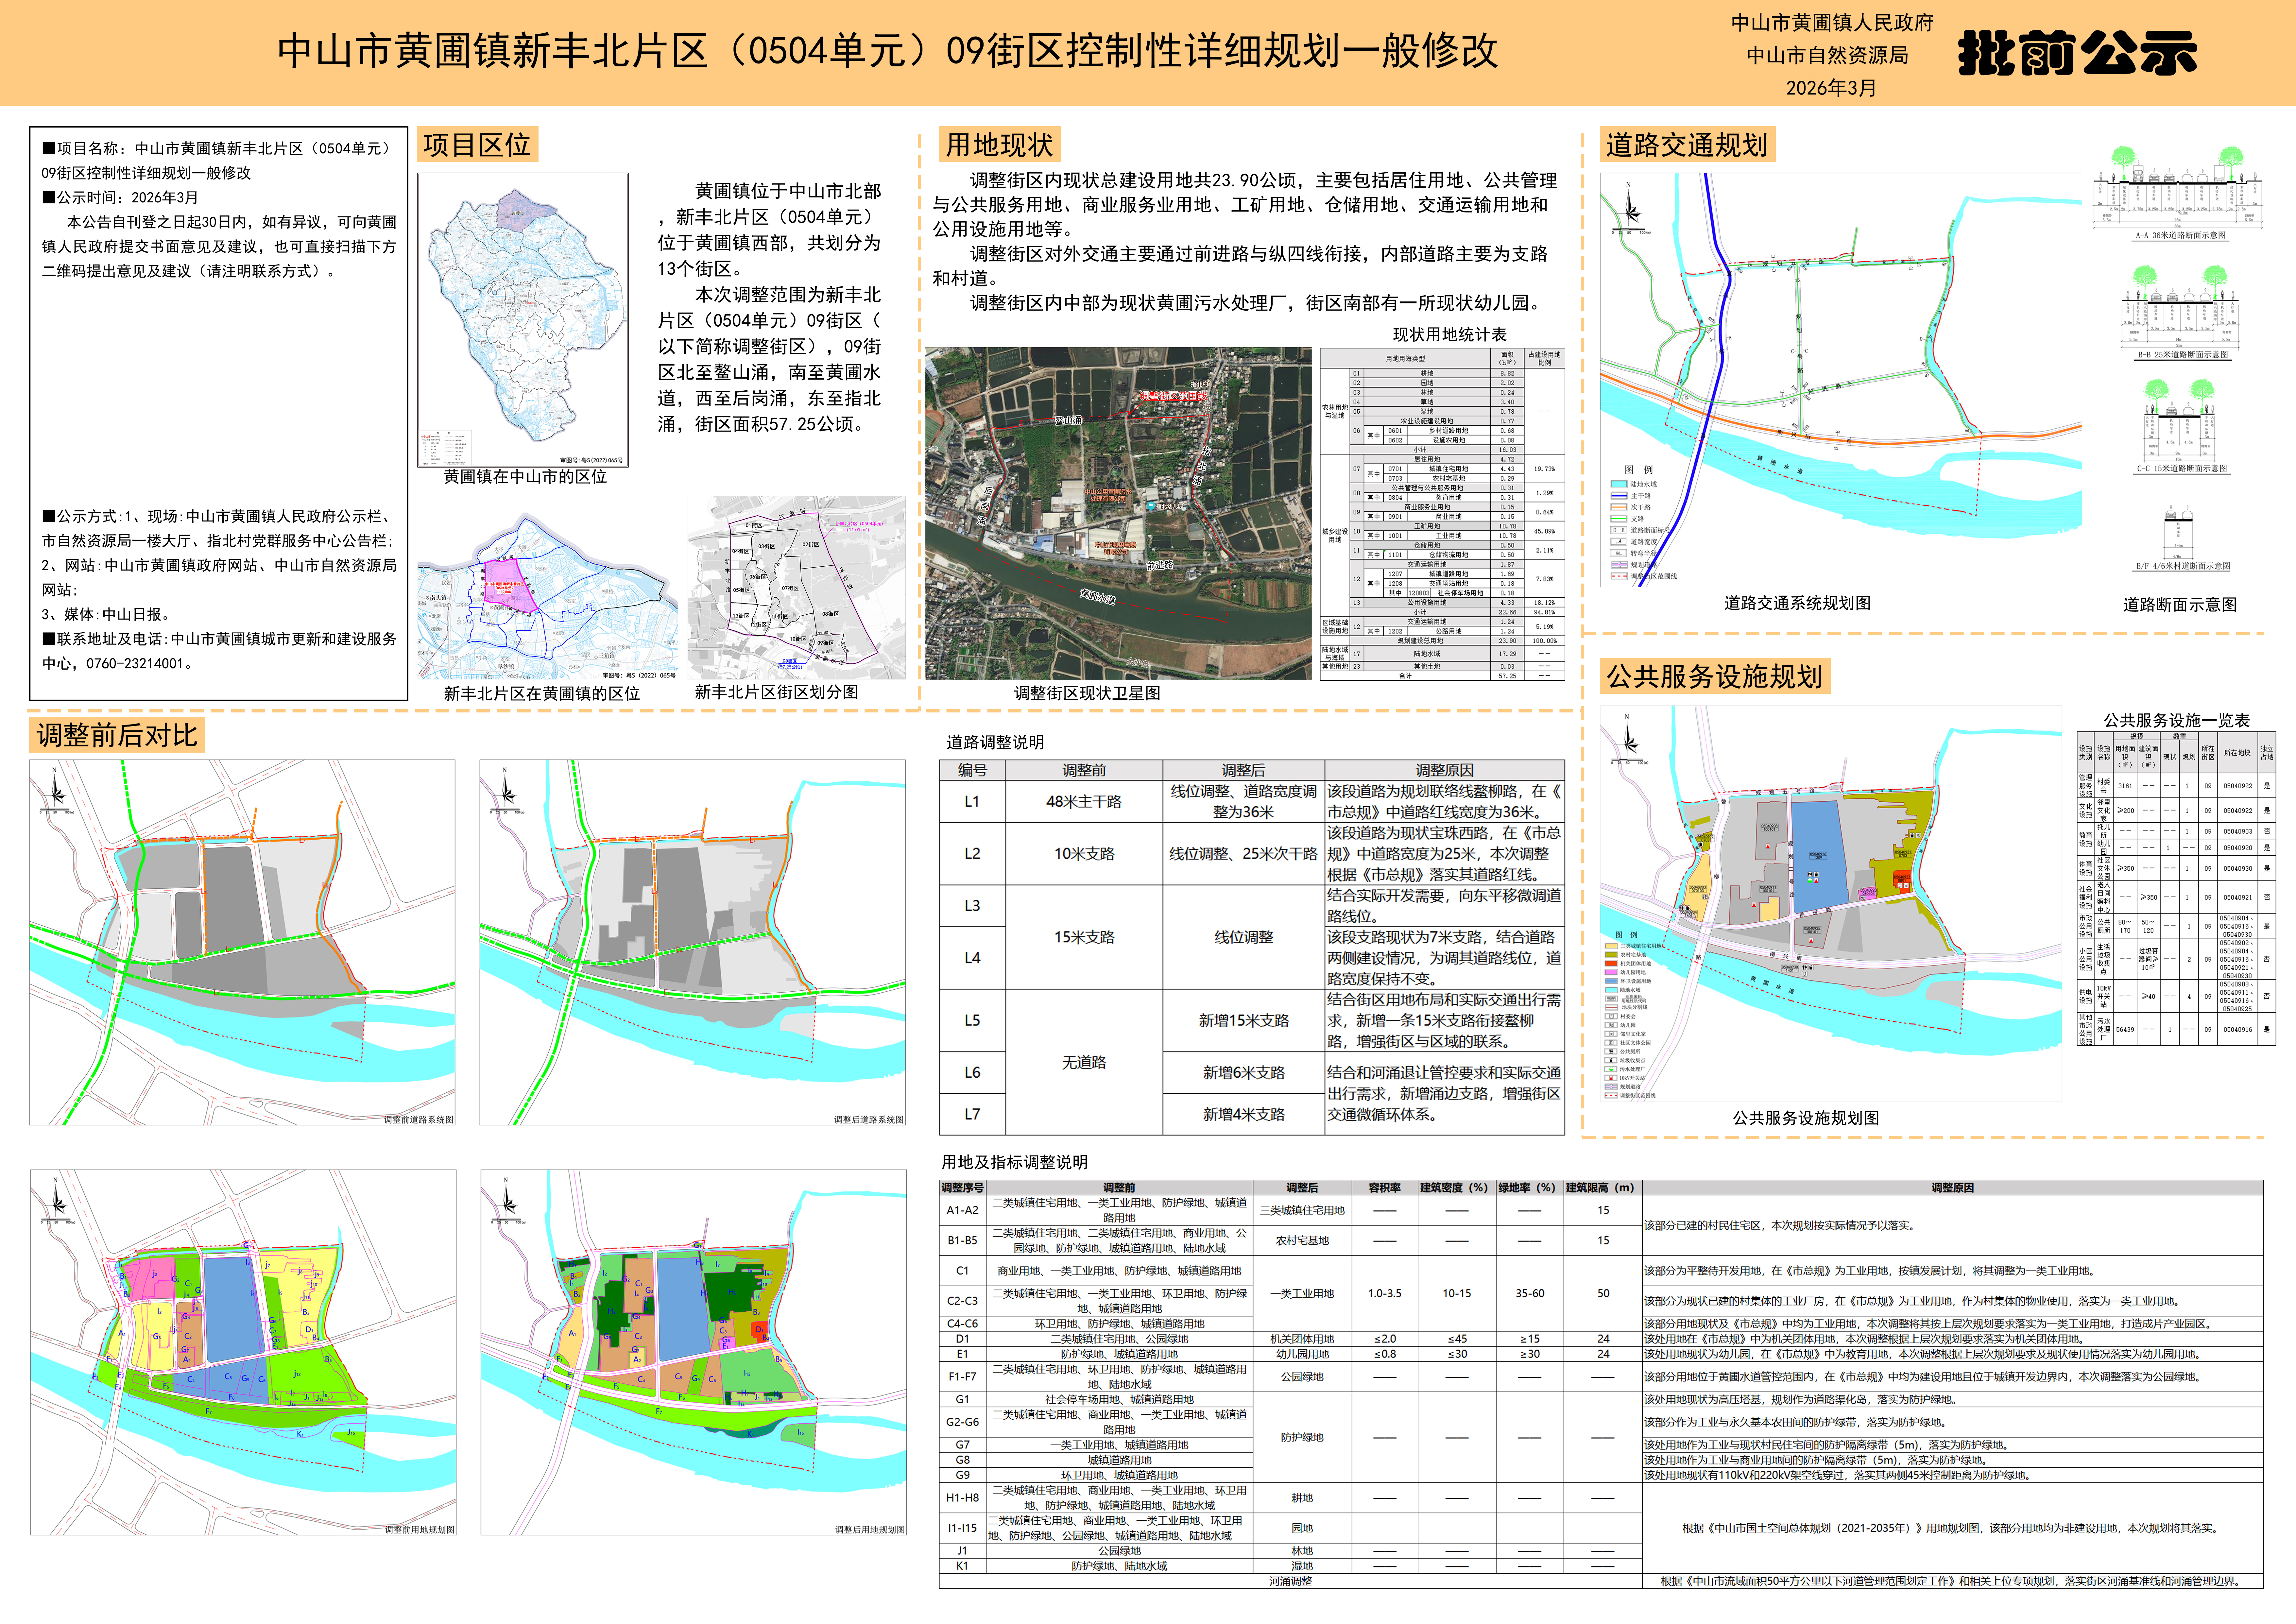The height and width of the screenshot is (1624, 2296).
Task: Click the 机关团体用地 red legend swatch
Action: tap(1611, 963)
